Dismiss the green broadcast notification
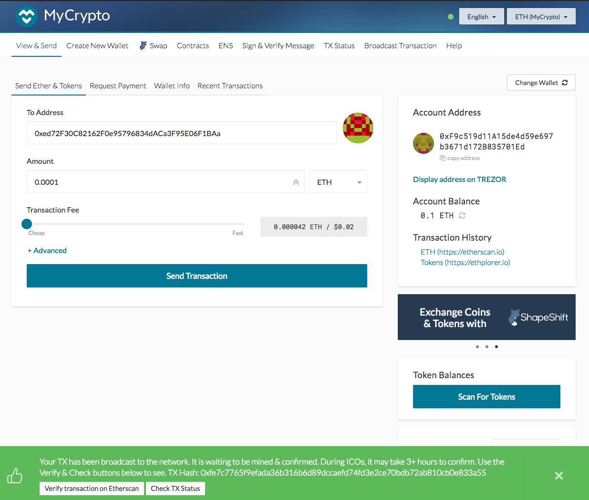The height and width of the screenshot is (500, 589). pyautogui.click(x=559, y=476)
